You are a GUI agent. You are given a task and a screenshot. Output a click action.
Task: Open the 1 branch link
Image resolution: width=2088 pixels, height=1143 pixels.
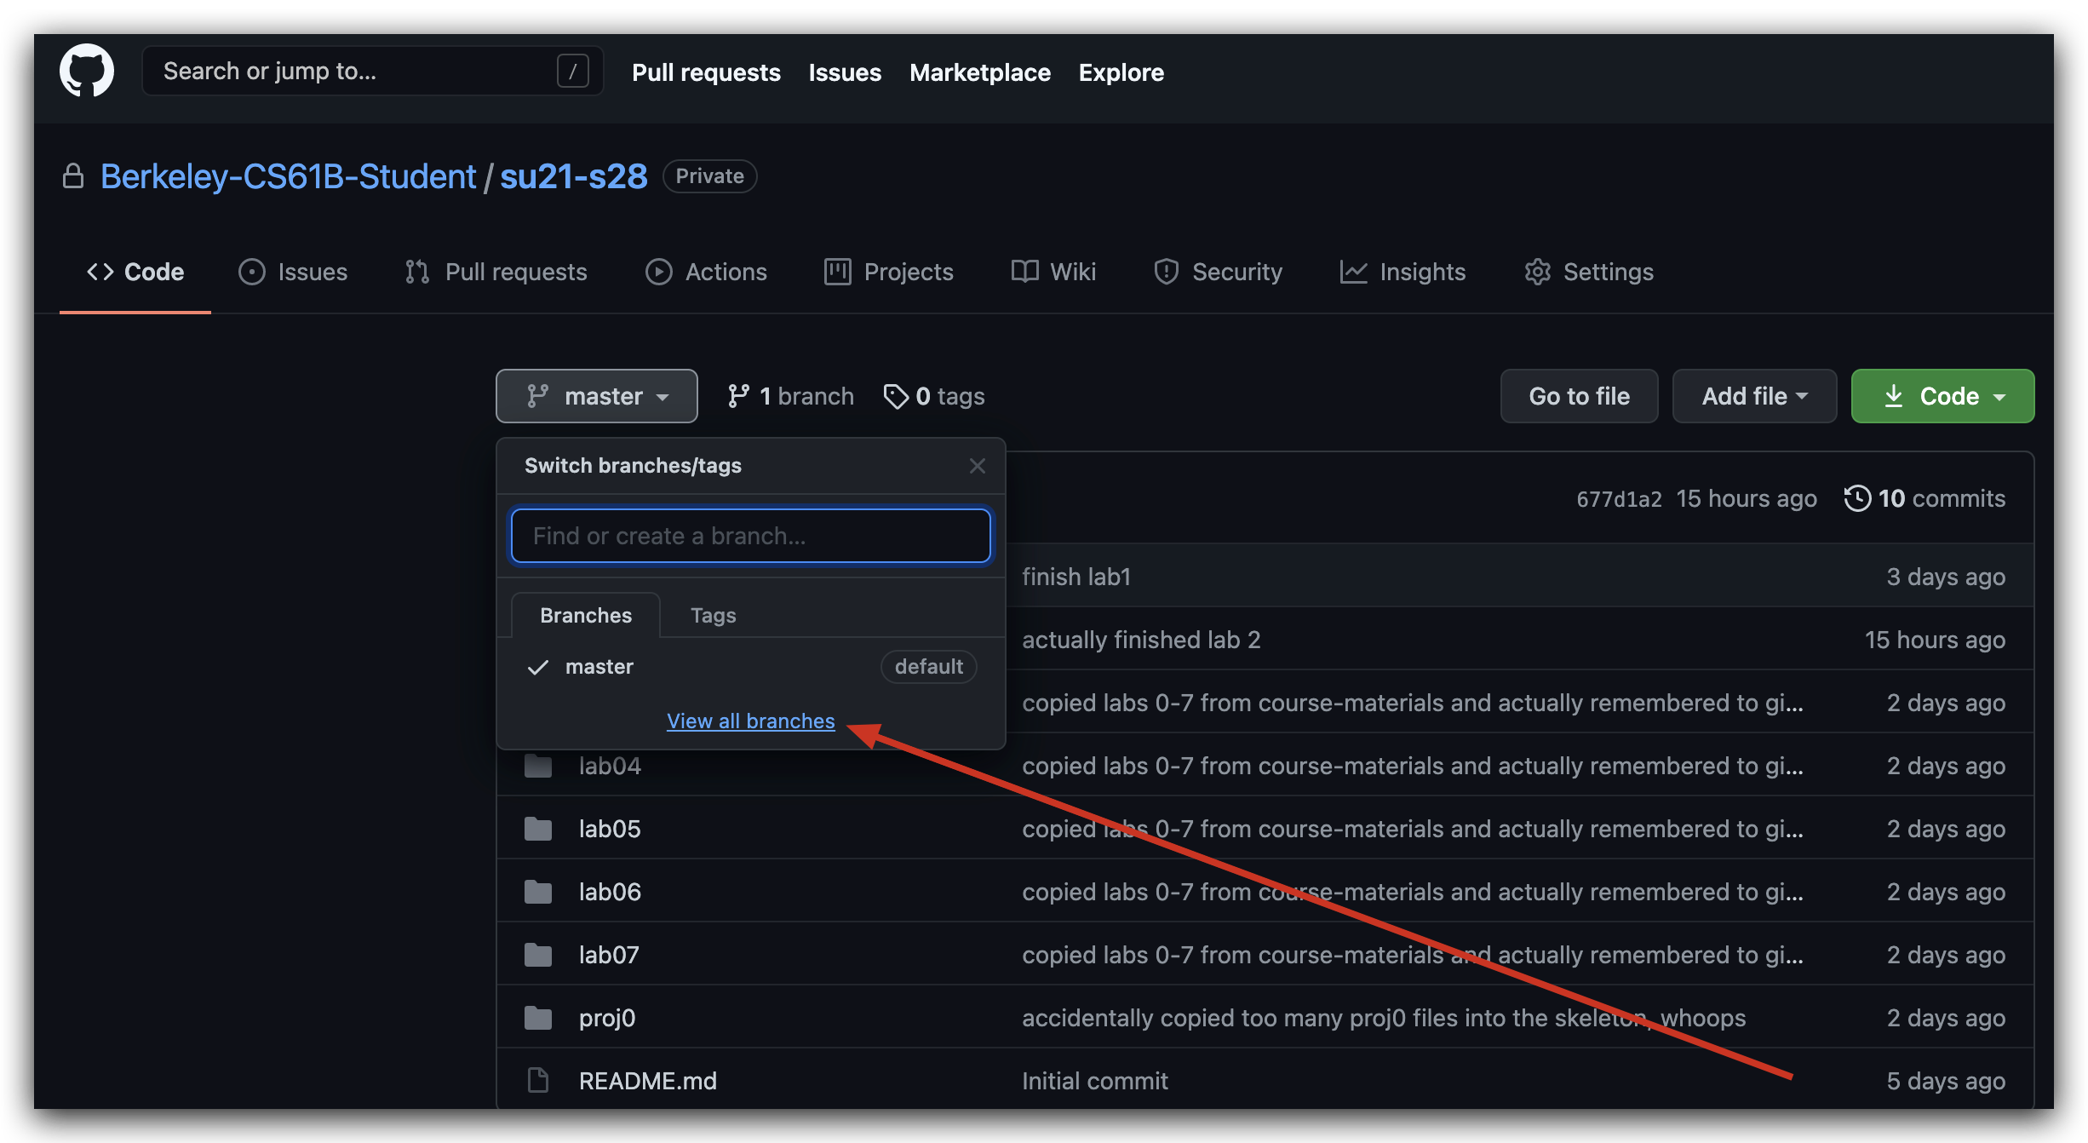tap(790, 396)
